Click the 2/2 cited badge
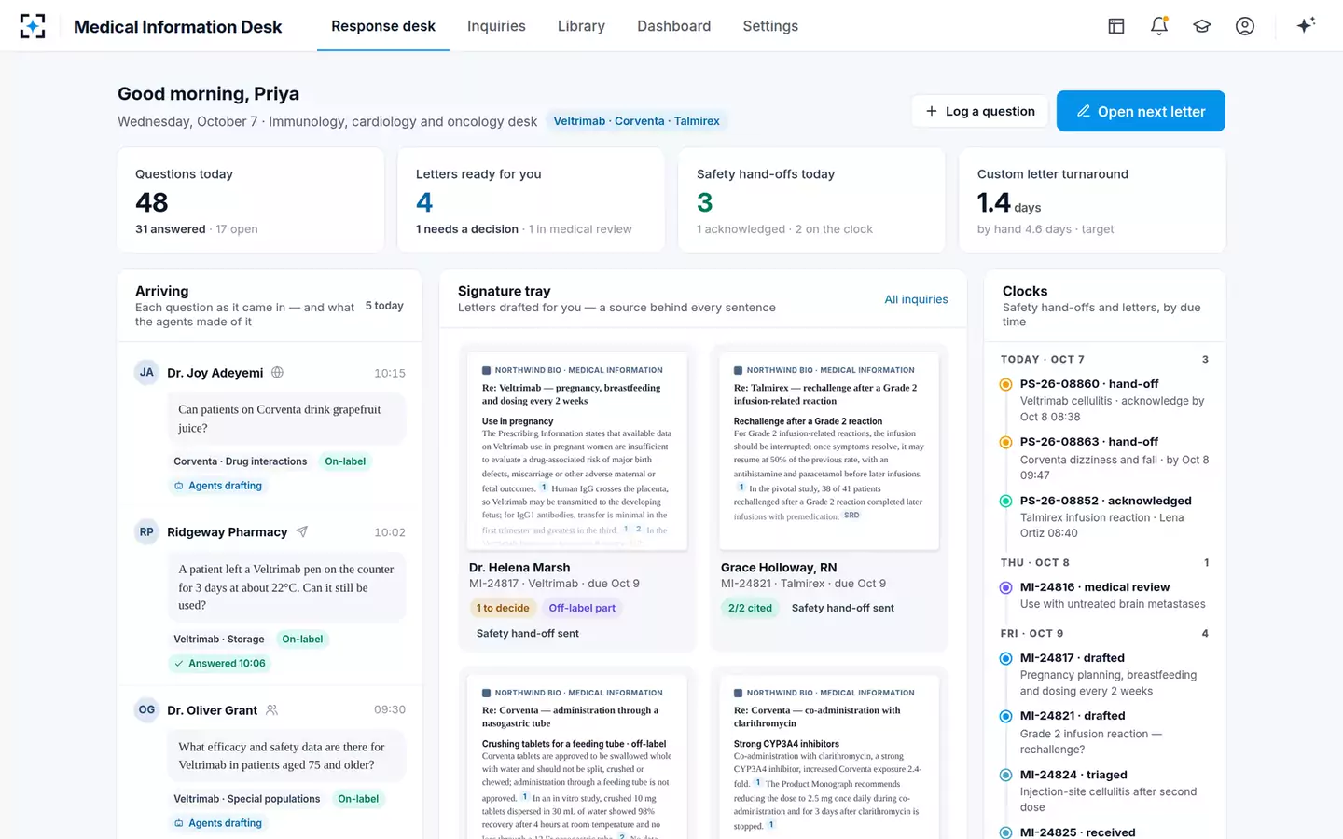The width and height of the screenshot is (1343, 839). click(x=750, y=608)
